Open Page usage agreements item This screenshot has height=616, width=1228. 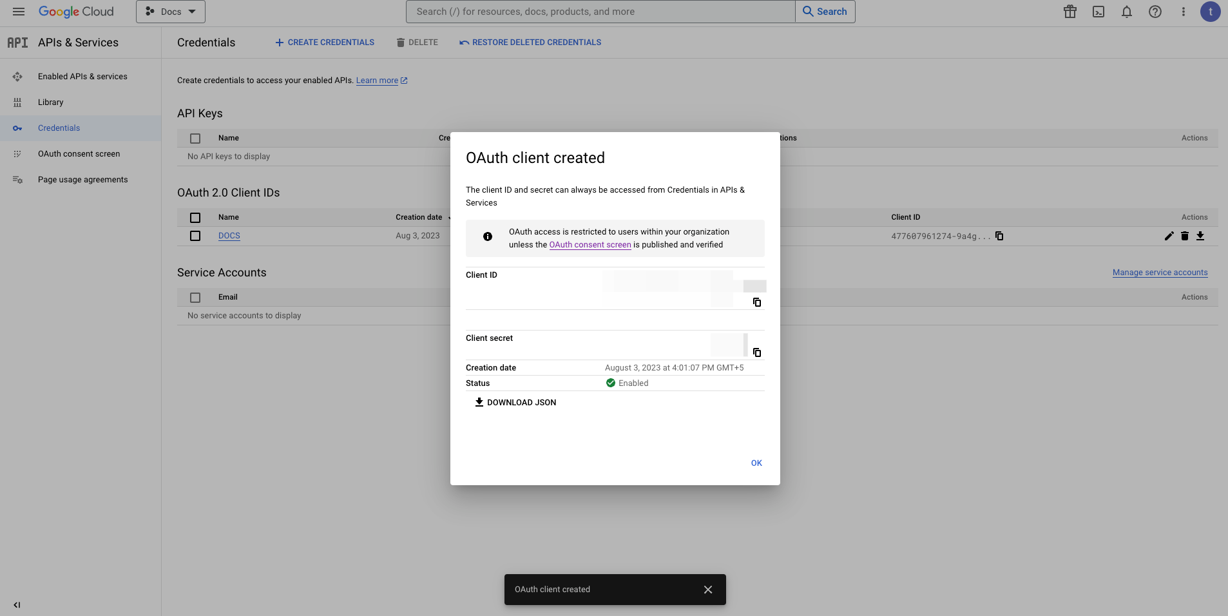click(82, 180)
